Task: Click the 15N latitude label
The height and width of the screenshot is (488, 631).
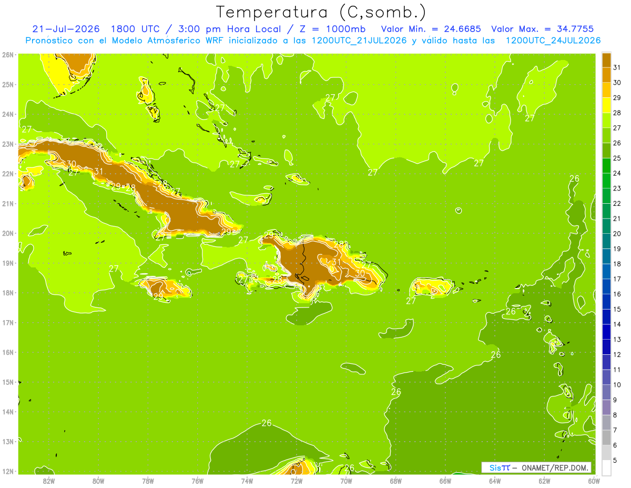Action: click(x=7, y=382)
